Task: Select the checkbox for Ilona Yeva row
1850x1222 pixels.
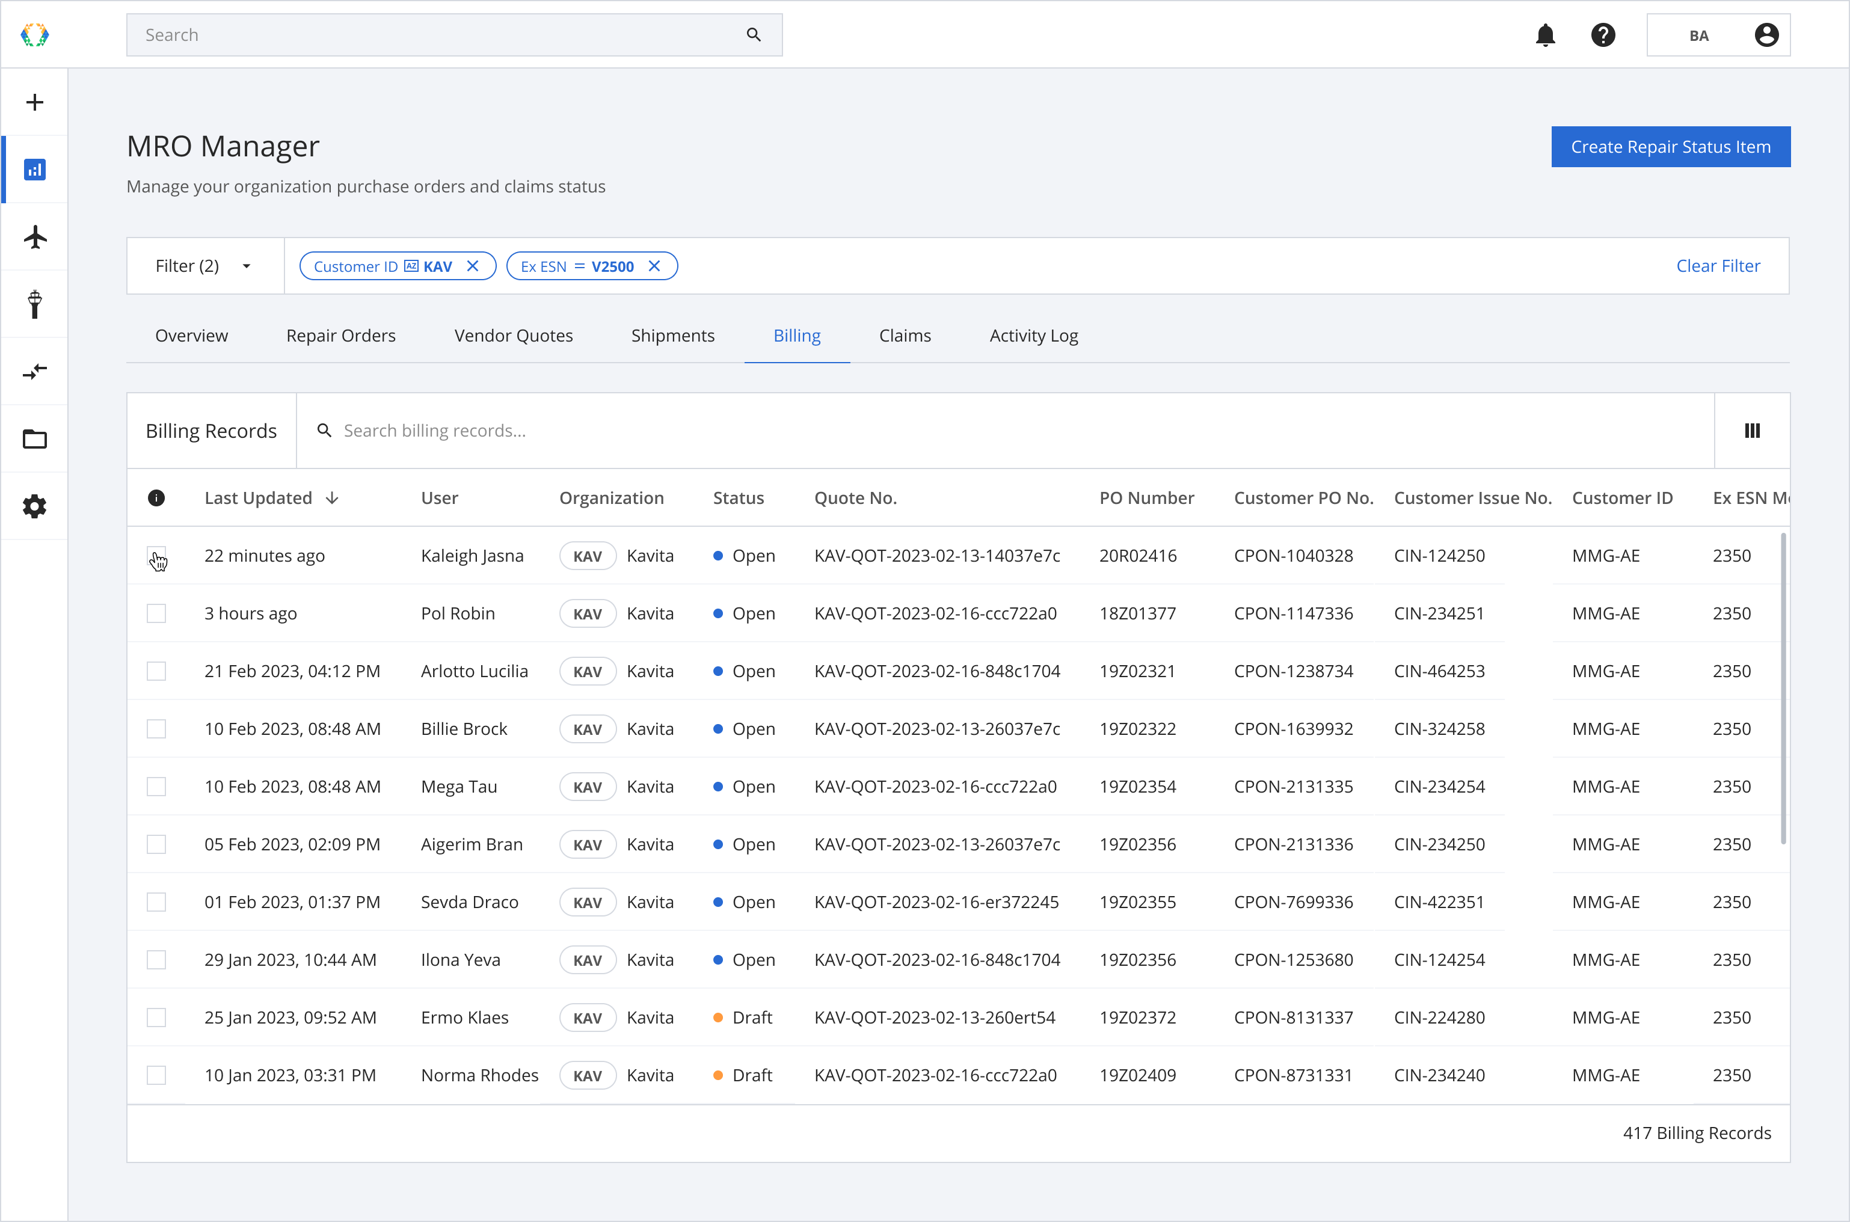Action: coord(156,959)
